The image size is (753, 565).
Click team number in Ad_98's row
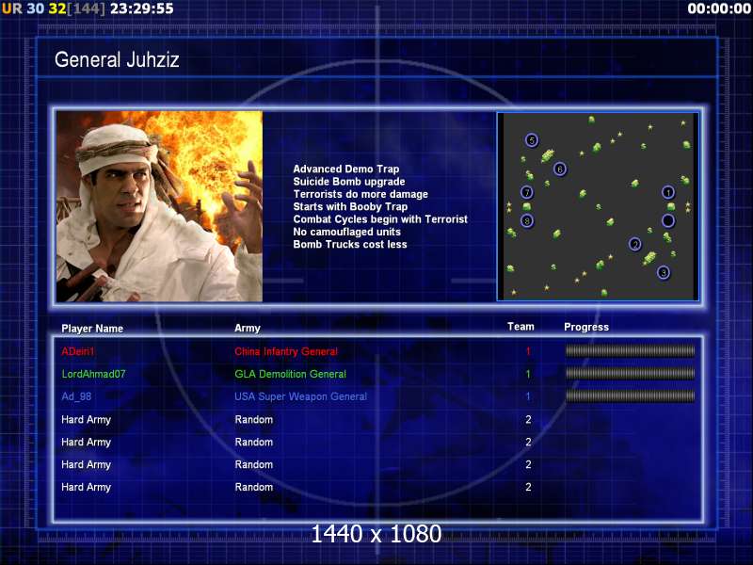[528, 396]
